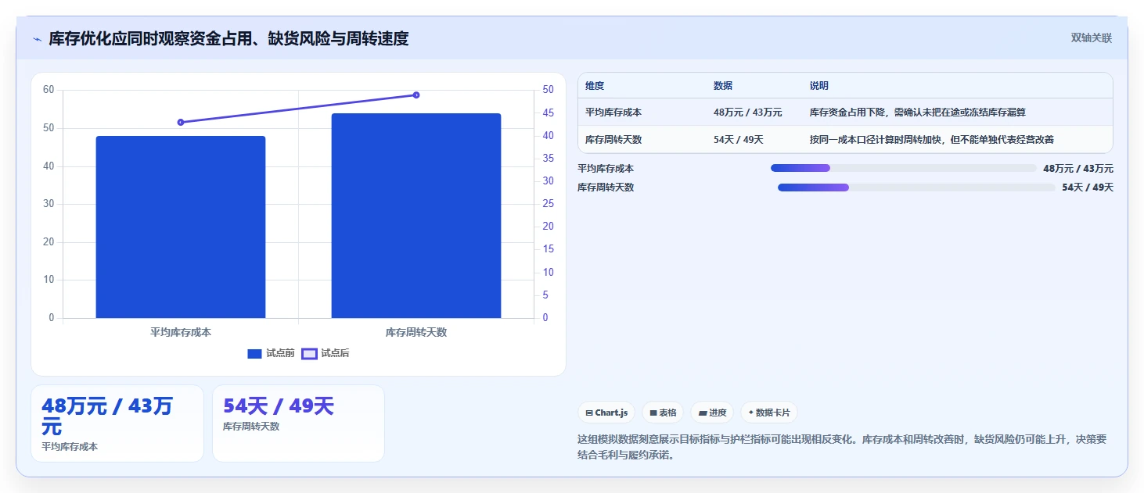
Task: Click the 库存周转天数 x-axis label
Action: (x=416, y=332)
